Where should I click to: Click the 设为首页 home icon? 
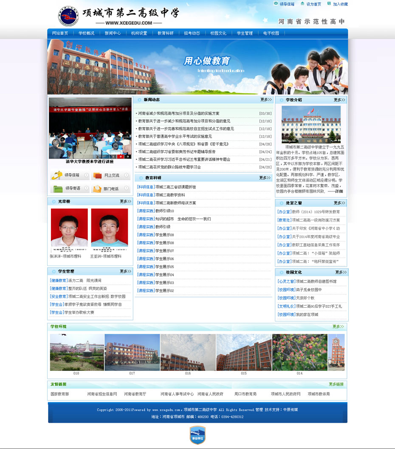click(302, 4)
